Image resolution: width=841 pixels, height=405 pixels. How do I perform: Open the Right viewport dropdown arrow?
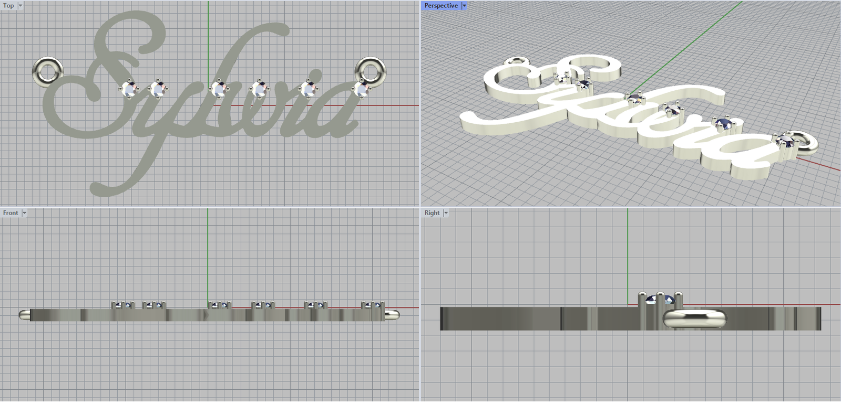point(446,213)
